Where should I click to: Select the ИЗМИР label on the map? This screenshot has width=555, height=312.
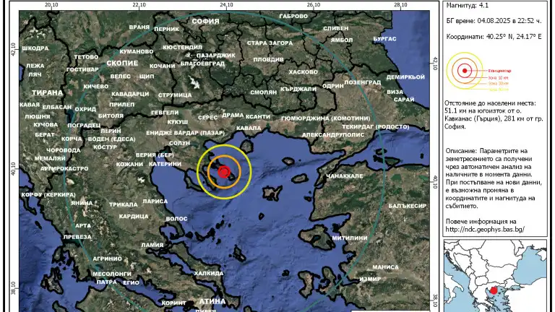[369, 279]
